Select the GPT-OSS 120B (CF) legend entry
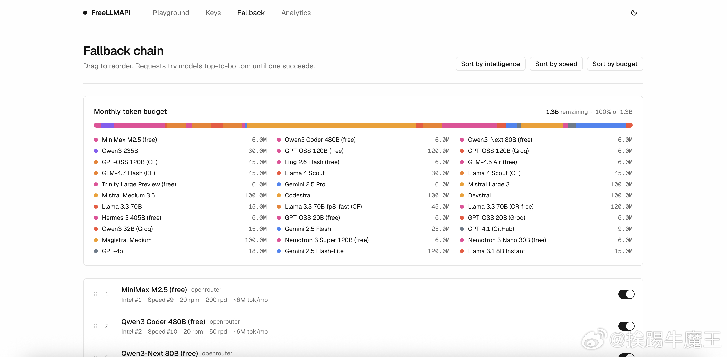 click(180, 162)
